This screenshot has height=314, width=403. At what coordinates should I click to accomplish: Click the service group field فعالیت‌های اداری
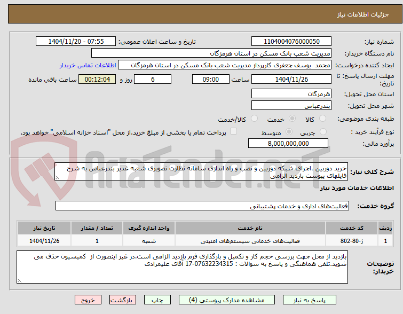[x=202, y=206]
